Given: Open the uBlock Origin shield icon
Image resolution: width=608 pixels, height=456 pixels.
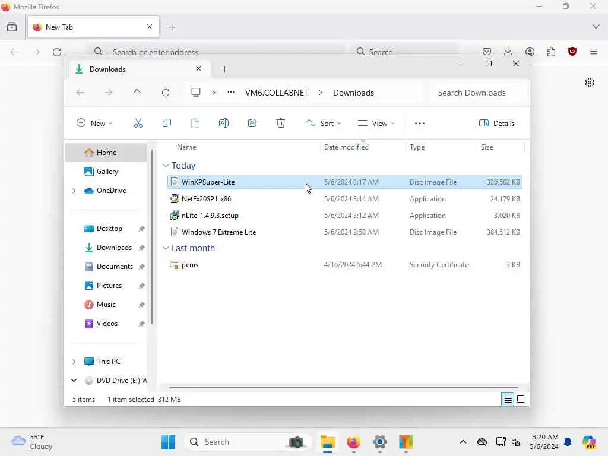Looking at the screenshot, I should (x=572, y=52).
